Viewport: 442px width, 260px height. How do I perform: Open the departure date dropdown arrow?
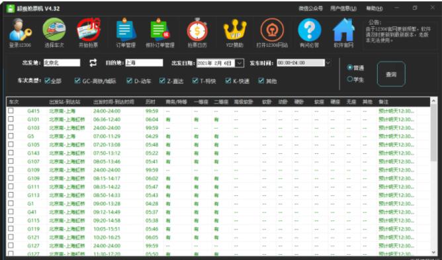point(240,63)
